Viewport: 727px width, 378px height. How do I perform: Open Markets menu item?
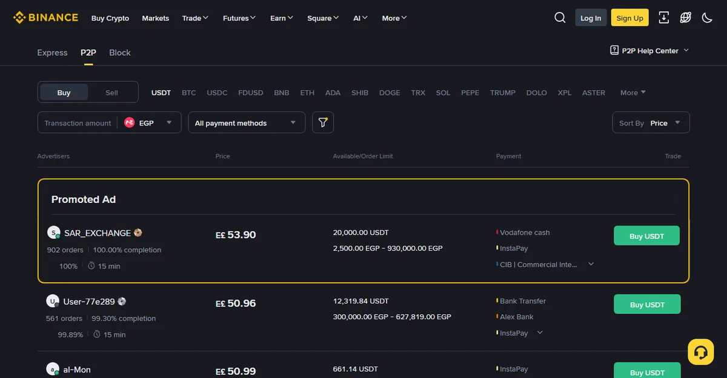coord(156,18)
